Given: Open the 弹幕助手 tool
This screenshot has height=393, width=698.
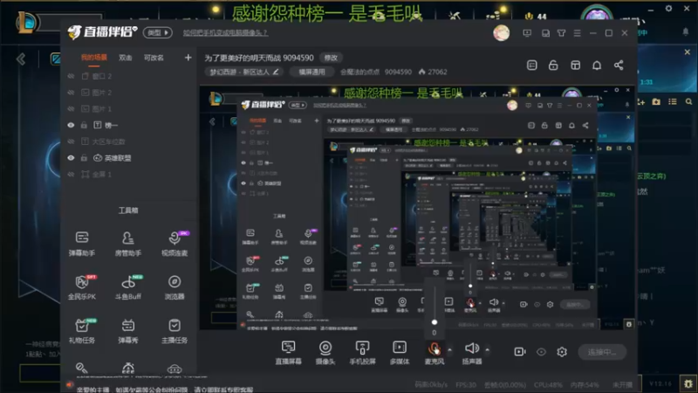Looking at the screenshot, I should pyautogui.click(x=82, y=244).
